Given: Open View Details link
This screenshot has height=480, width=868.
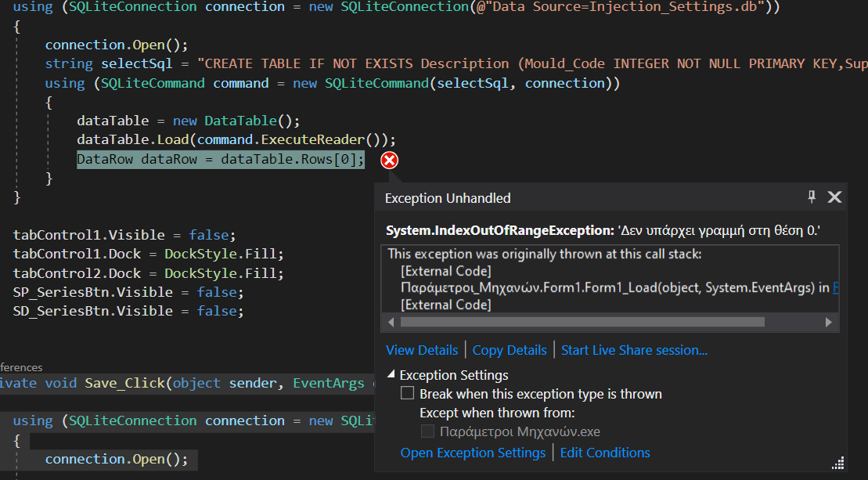Looking at the screenshot, I should (x=422, y=350).
